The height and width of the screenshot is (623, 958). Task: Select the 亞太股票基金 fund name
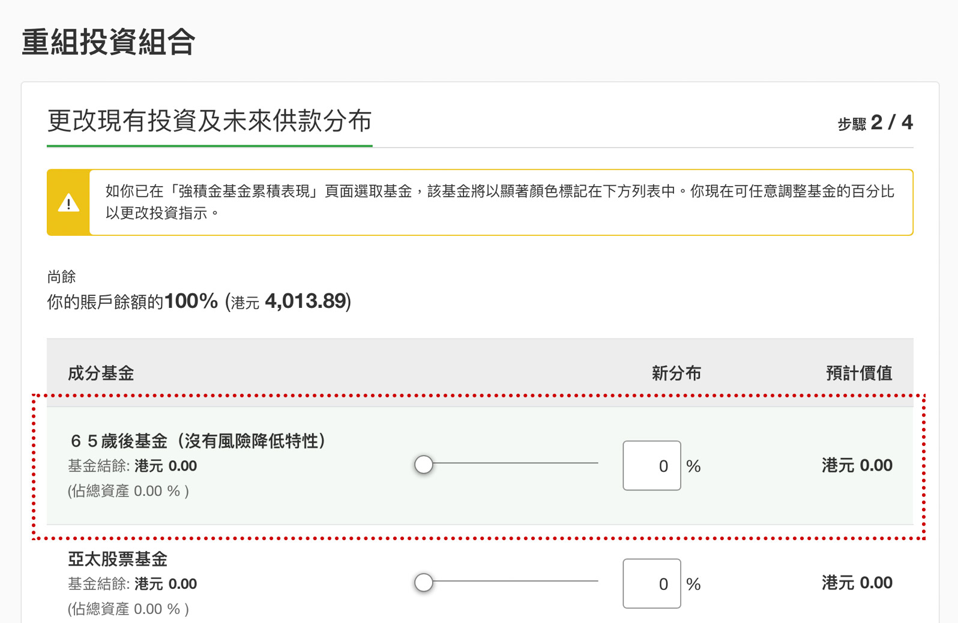tap(118, 559)
